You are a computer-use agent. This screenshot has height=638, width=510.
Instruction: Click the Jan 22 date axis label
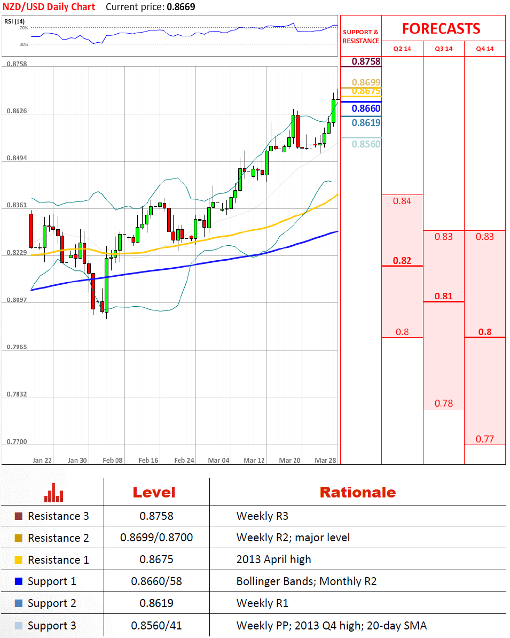[42, 460]
